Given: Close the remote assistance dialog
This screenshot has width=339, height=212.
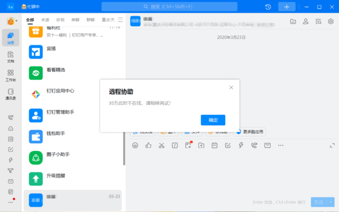Looking at the screenshot, I should (231, 88).
